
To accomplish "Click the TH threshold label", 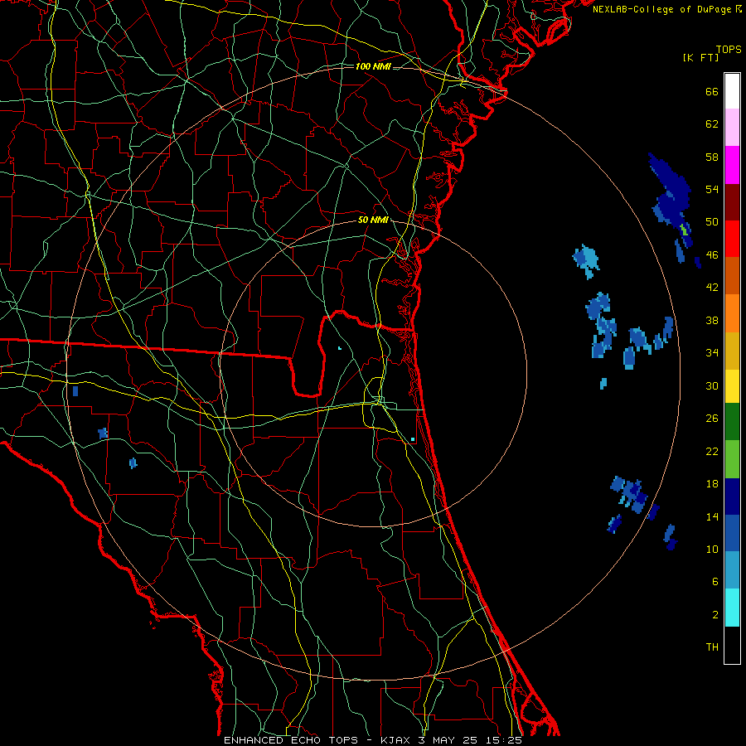I will pyautogui.click(x=712, y=647).
